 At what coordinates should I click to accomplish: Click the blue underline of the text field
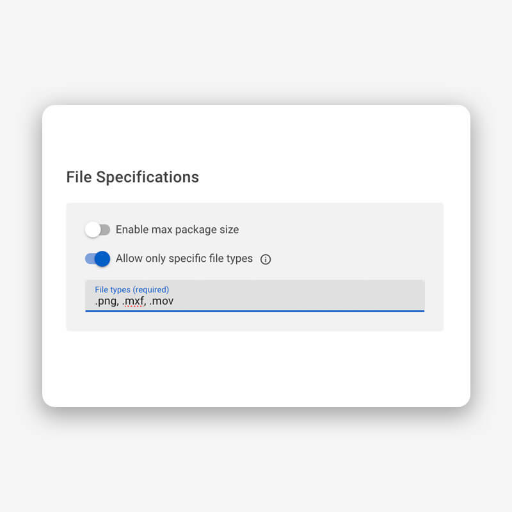[x=255, y=312]
